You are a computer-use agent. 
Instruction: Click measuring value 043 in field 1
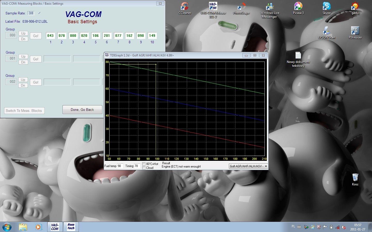coord(50,36)
